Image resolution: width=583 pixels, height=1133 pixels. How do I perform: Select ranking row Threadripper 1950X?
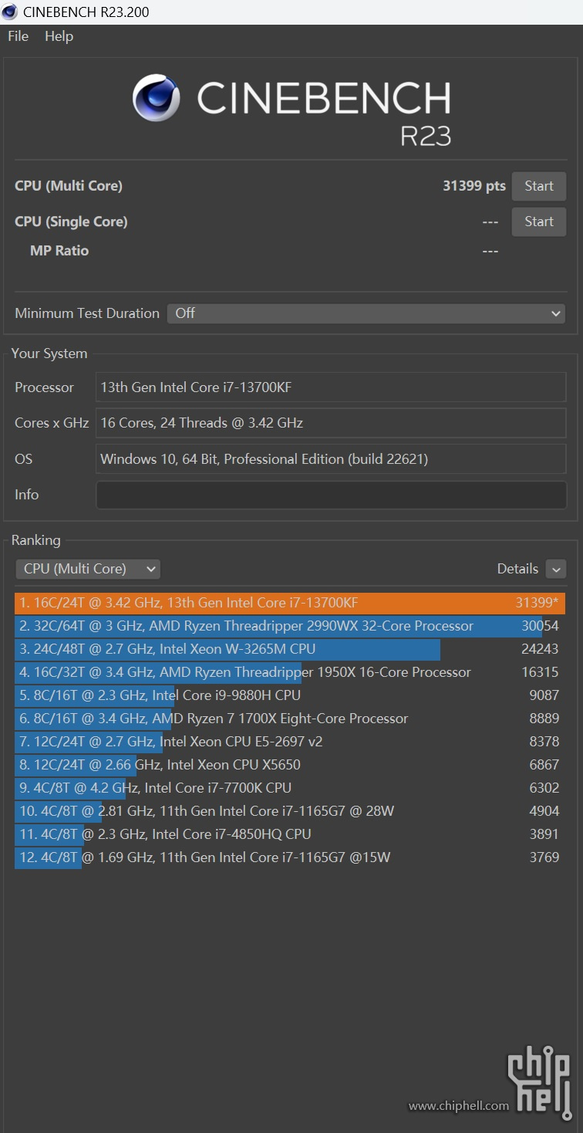290,672
